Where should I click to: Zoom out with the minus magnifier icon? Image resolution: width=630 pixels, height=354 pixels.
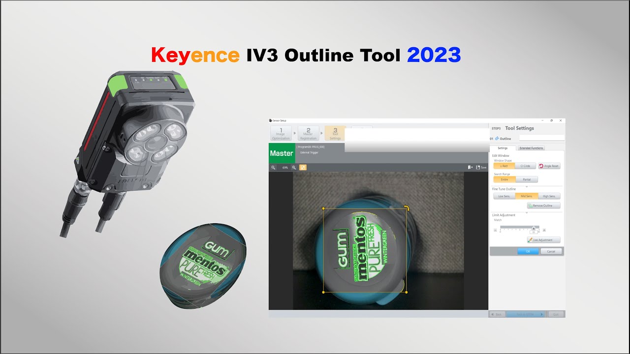tap(273, 168)
